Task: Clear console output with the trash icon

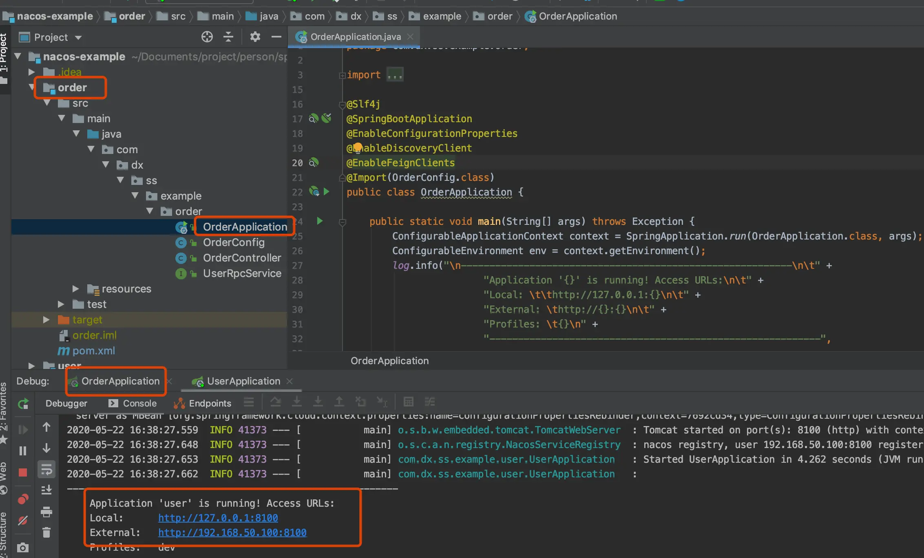Action: [x=46, y=532]
